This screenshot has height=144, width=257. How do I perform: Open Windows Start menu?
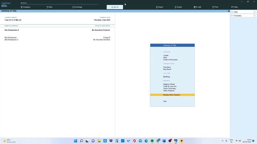click(75, 141)
